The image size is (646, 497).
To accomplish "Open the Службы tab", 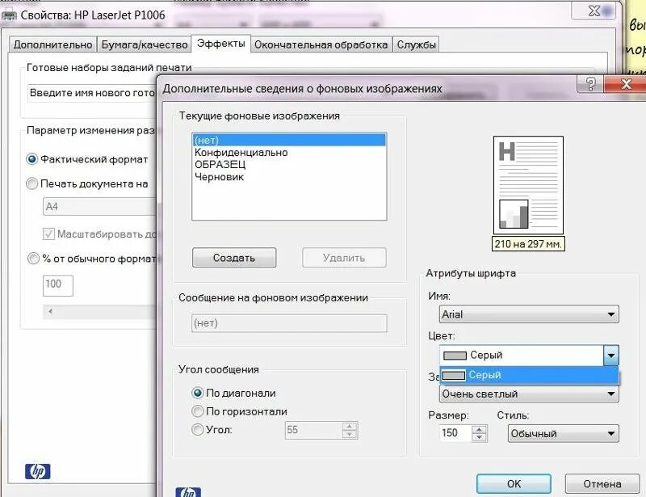I will (x=416, y=44).
